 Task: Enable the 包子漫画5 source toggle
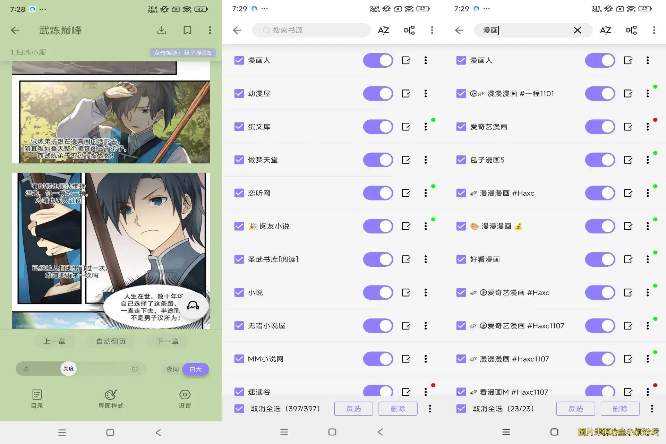(x=600, y=160)
